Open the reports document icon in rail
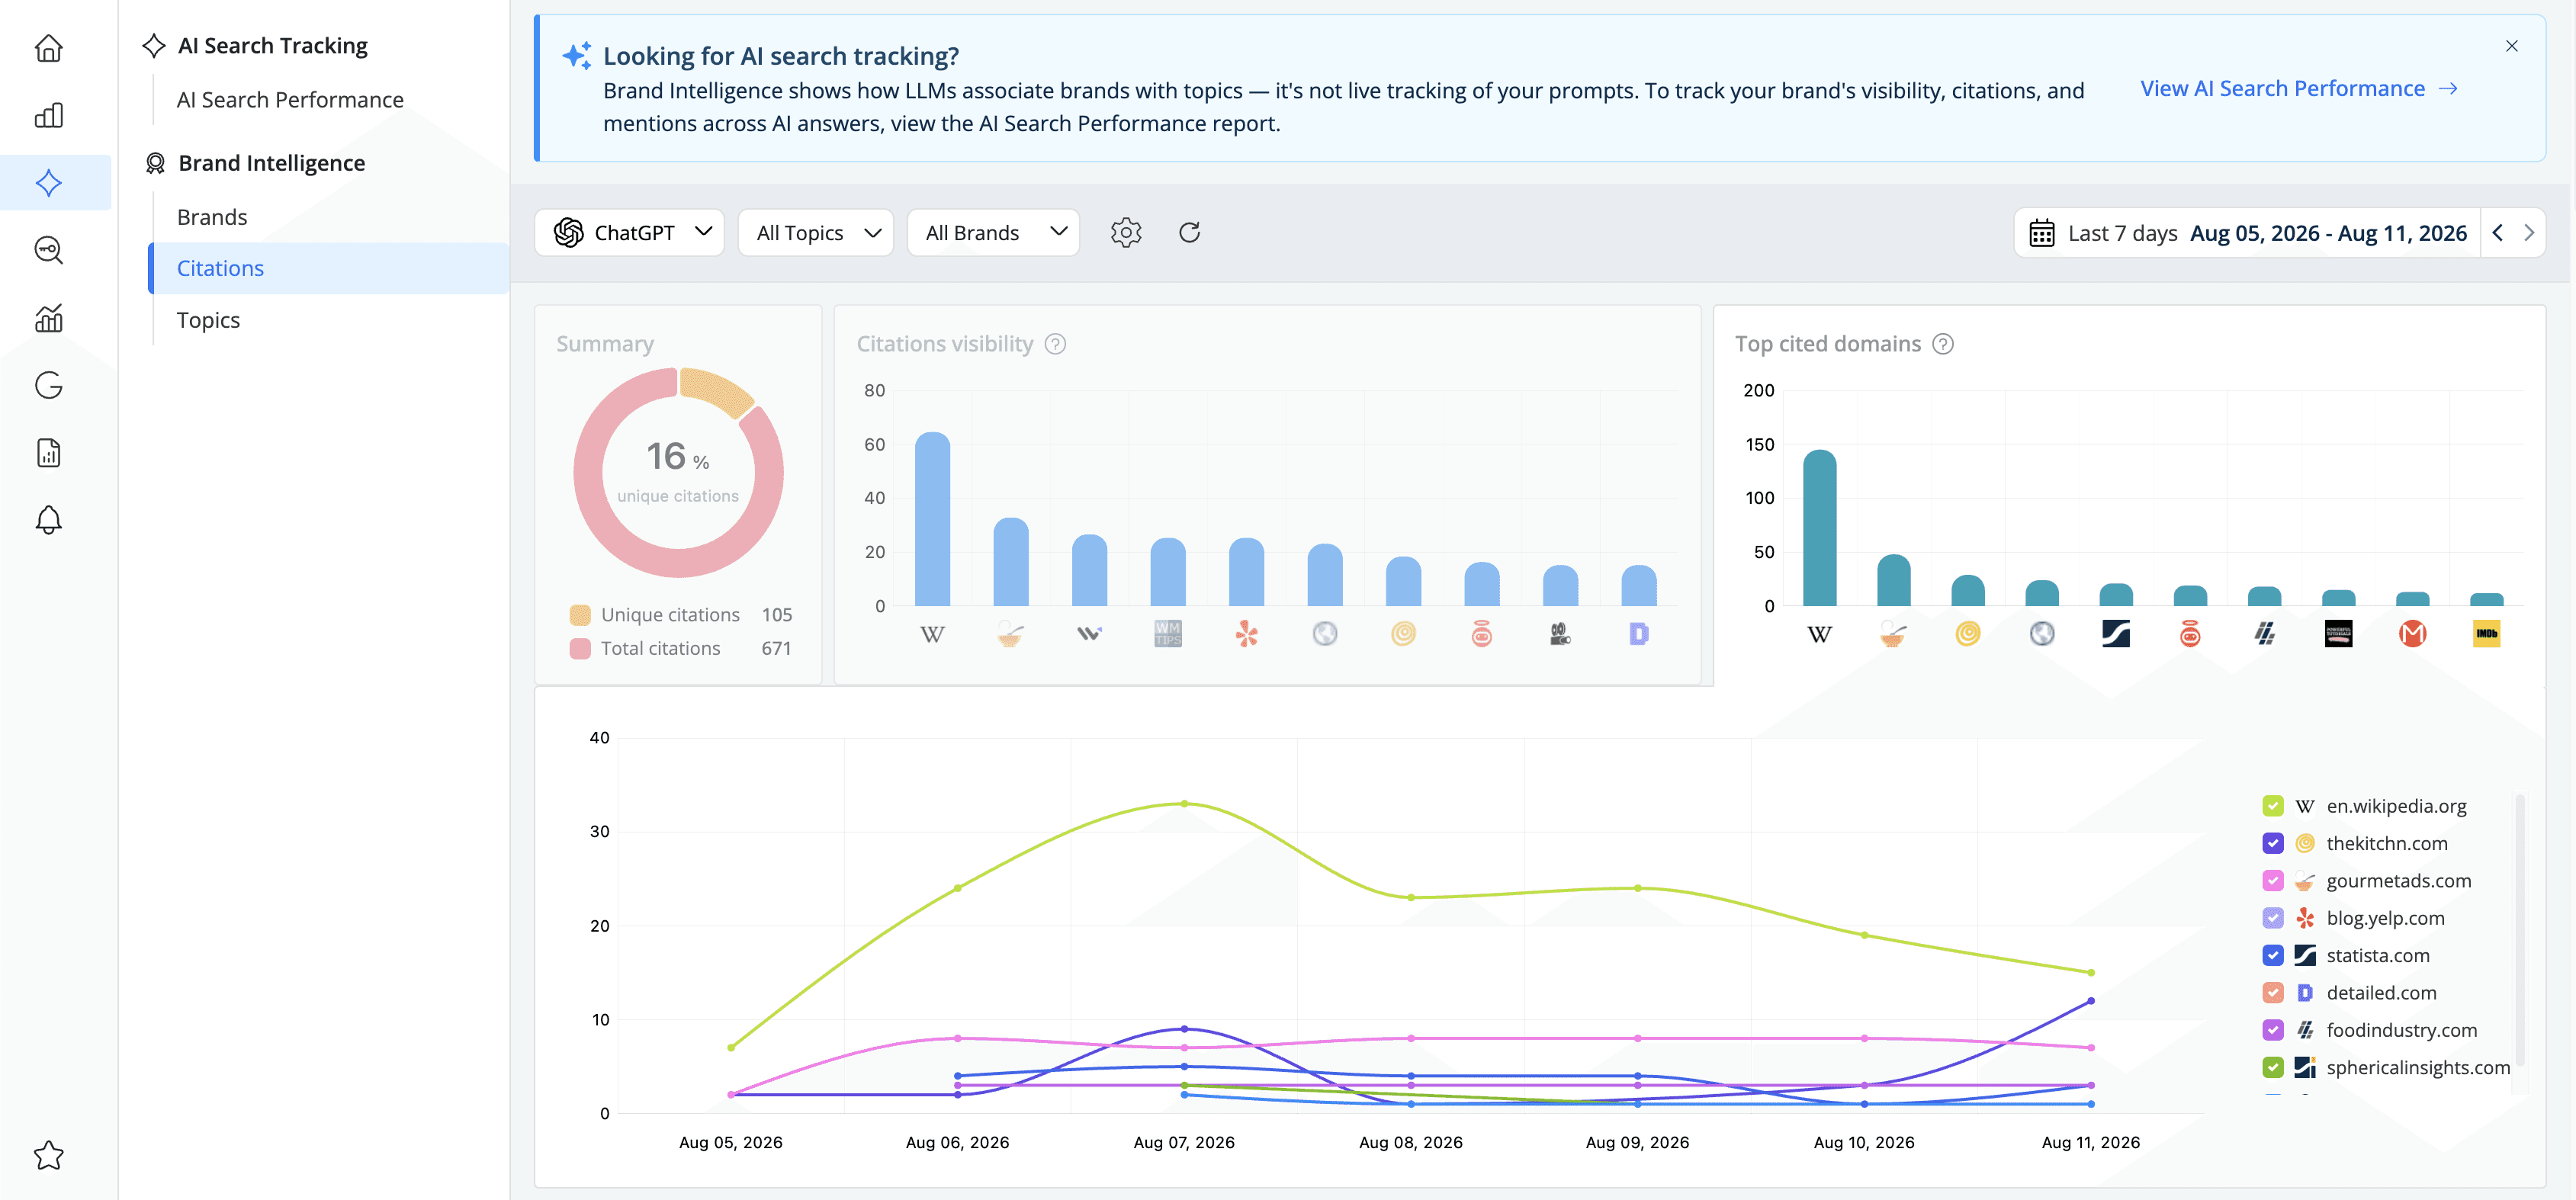The image size is (2576, 1200). tap(48, 453)
